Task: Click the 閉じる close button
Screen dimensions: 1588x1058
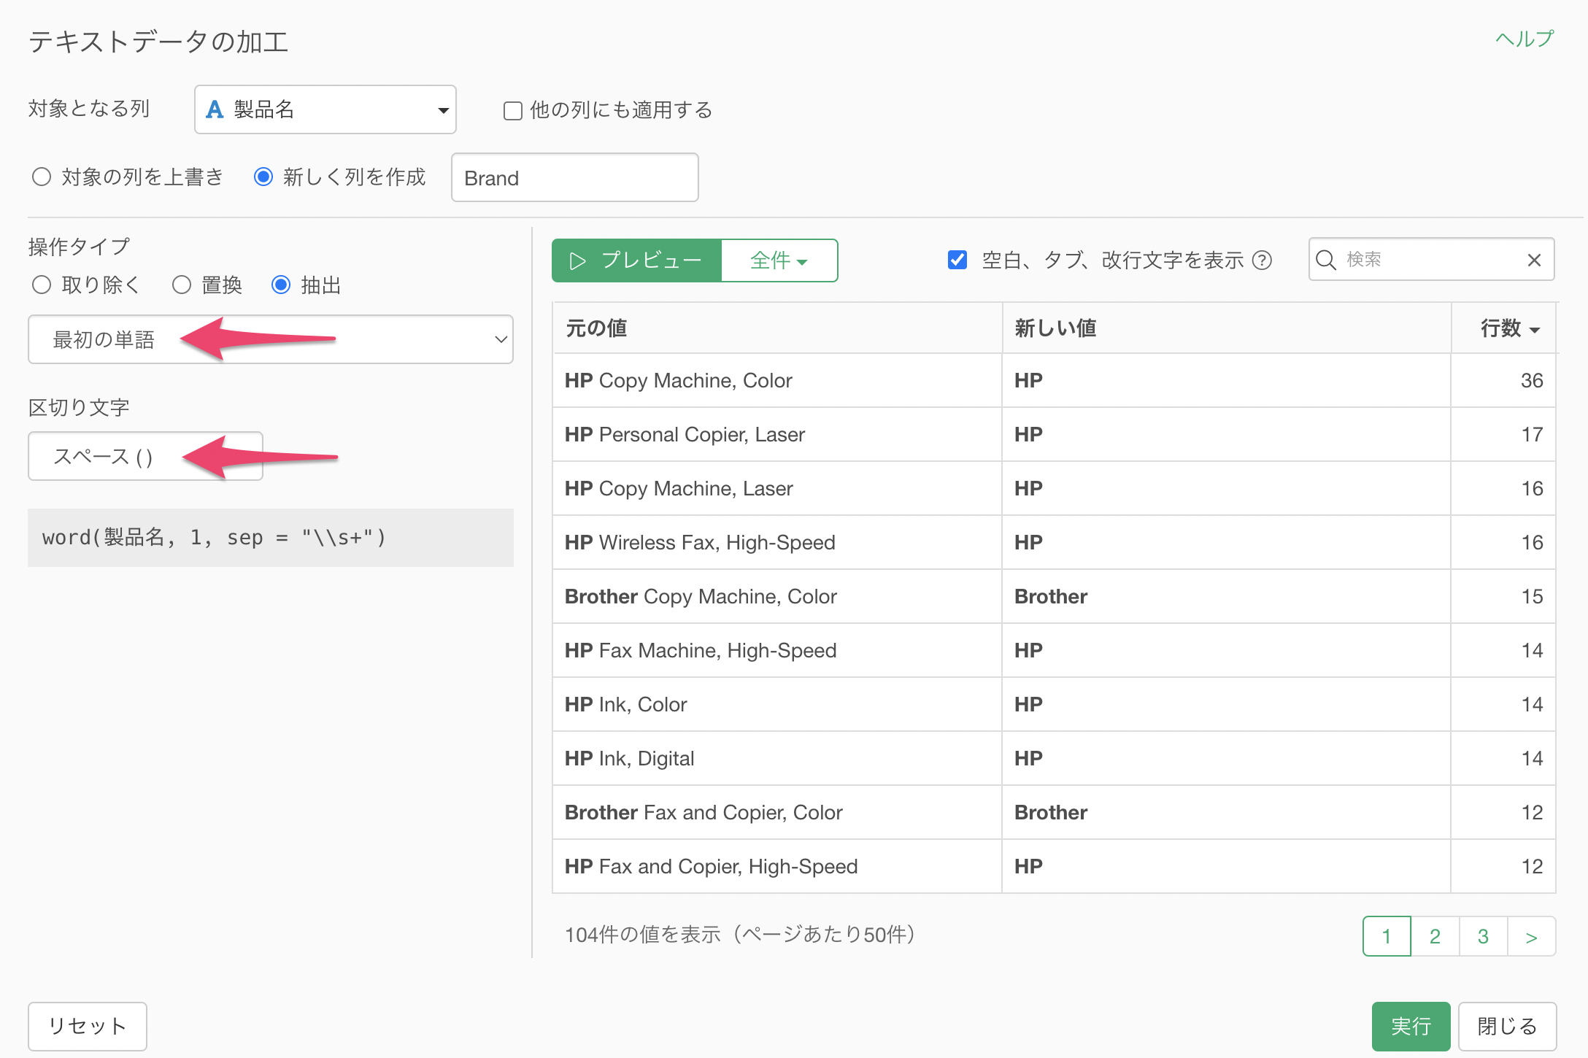Action: click(1507, 1026)
